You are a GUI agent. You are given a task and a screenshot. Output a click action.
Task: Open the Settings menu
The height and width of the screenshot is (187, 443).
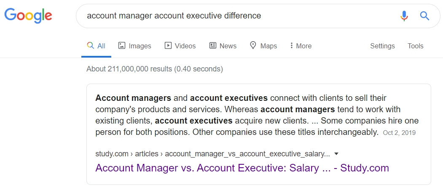tap(382, 46)
